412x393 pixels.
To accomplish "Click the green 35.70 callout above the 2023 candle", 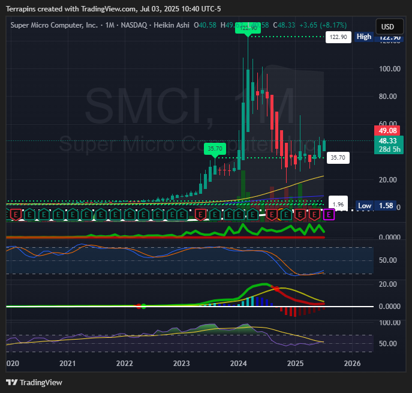I will [215, 149].
